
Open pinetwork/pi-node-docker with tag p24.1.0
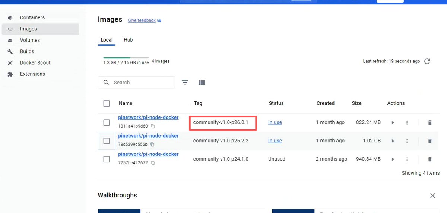[148, 154]
